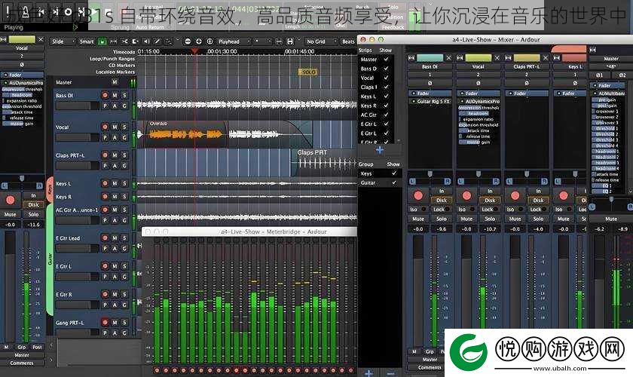Mute the Bass DI editor track (M)
633x377 pixels.
(115, 95)
